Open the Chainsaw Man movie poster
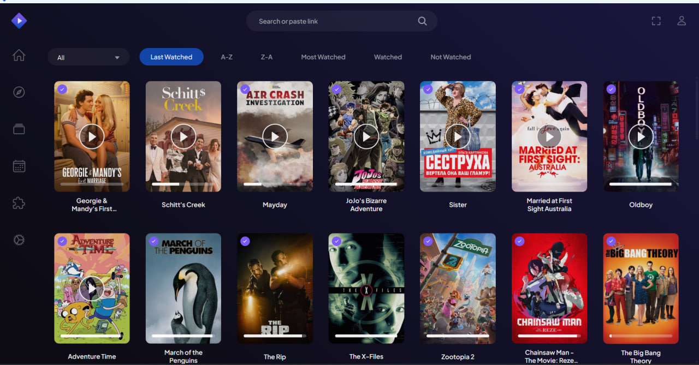Viewport: 699px width, 365px height. (549, 289)
